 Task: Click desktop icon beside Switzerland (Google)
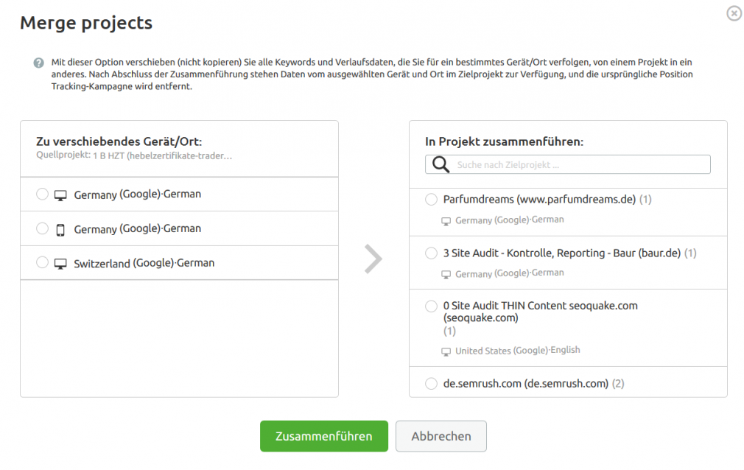[60, 264]
